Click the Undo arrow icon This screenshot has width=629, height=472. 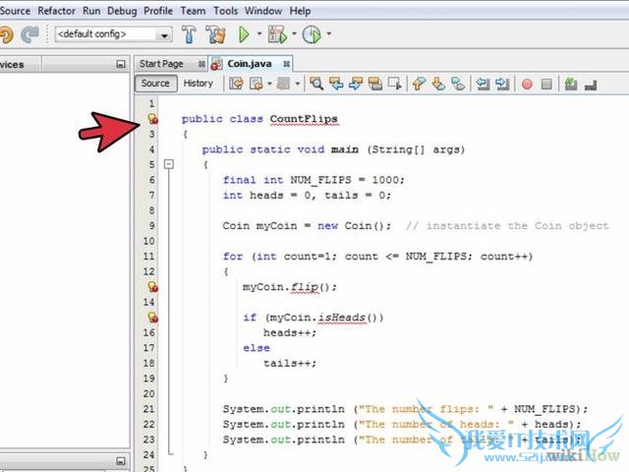(x=6, y=34)
